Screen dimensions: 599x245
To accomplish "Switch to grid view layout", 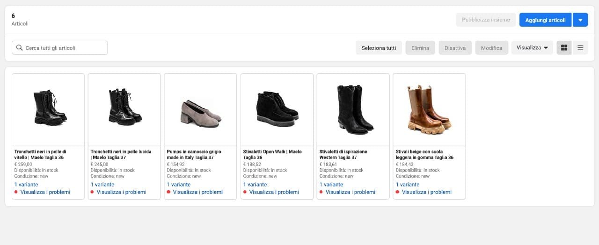I will click(x=564, y=48).
